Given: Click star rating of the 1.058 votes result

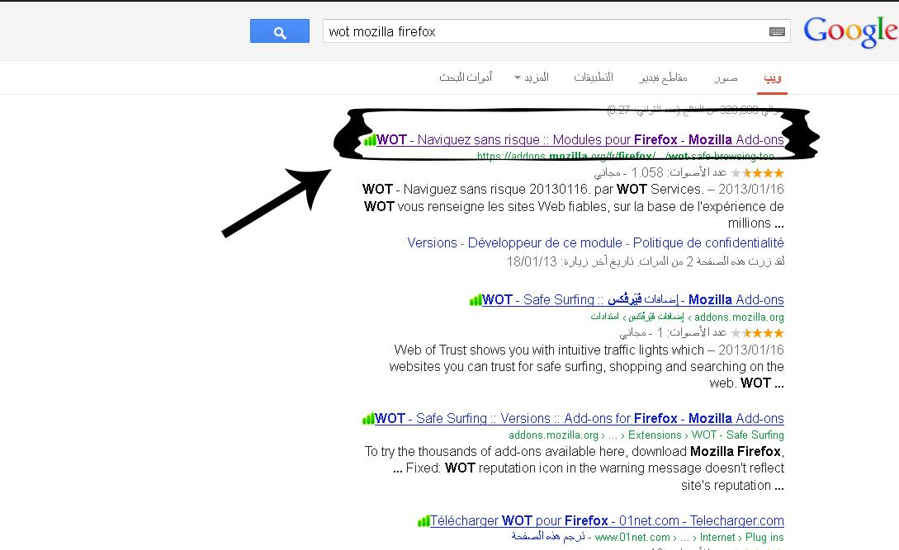Looking at the screenshot, I should point(757,172).
